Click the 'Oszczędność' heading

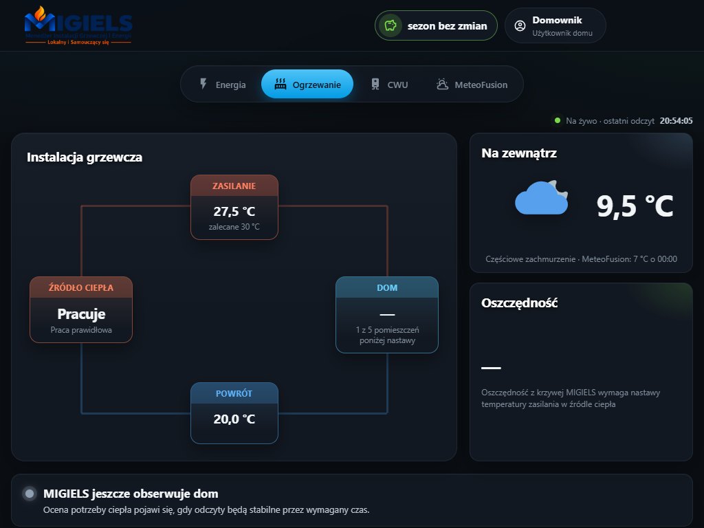[x=520, y=303]
